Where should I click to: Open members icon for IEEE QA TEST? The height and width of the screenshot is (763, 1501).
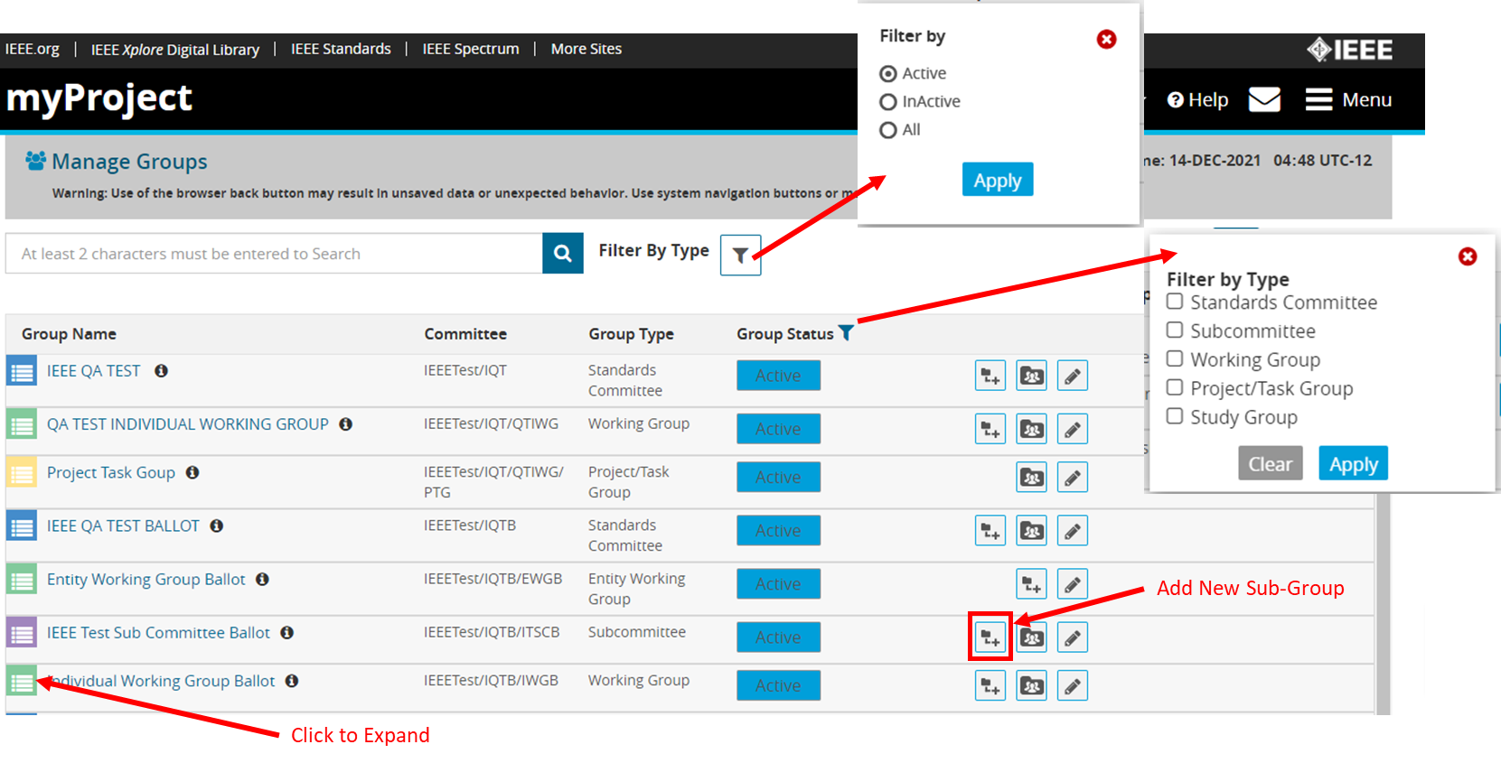click(x=1031, y=376)
